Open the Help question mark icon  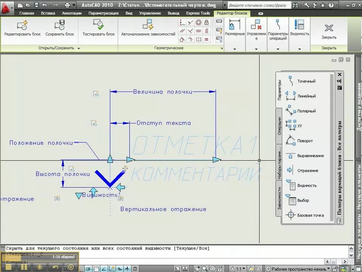(x=331, y=5)
